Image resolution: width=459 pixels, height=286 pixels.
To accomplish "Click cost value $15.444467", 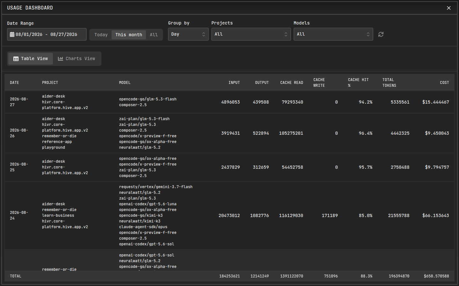I will [435, 102].
